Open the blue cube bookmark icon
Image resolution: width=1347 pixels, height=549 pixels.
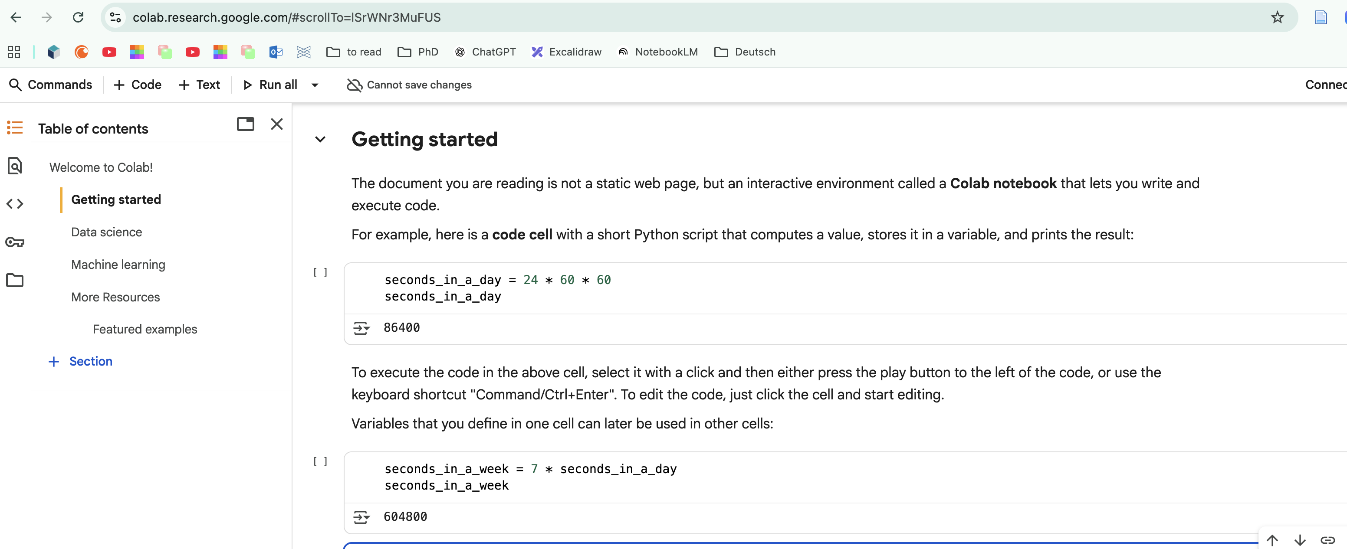(53, 52)
